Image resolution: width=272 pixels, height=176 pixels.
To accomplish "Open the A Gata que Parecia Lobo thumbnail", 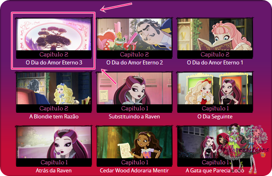I will point(215,142).
